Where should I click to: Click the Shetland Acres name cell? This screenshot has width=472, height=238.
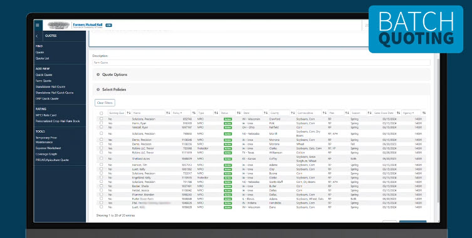click(141, 158)
